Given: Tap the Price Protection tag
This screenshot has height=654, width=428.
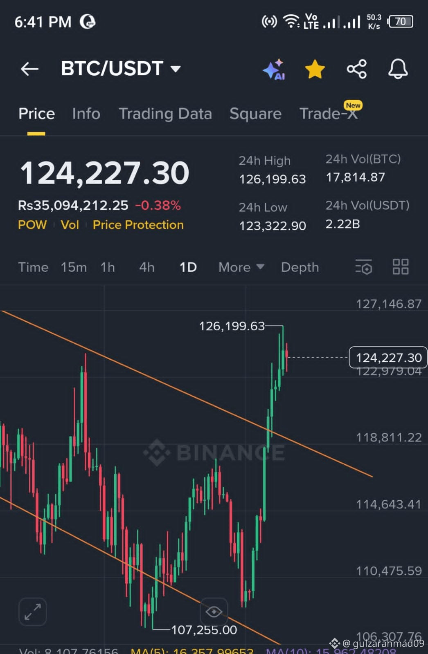Looking at the screenshot, I should (138, 225).
